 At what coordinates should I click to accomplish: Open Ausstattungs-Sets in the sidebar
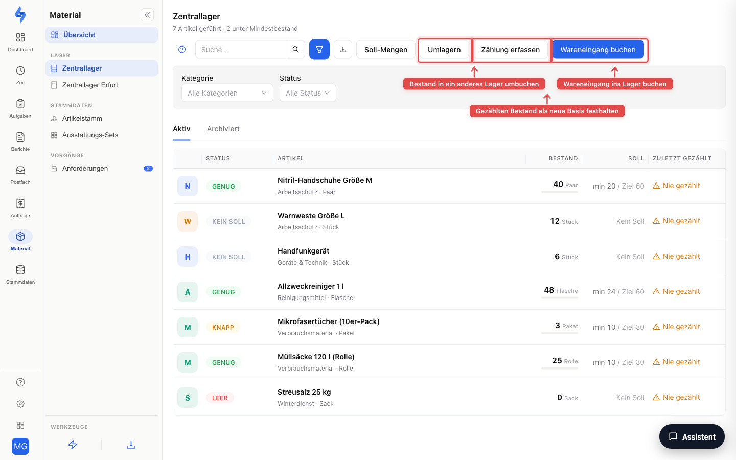coord(102,135)
